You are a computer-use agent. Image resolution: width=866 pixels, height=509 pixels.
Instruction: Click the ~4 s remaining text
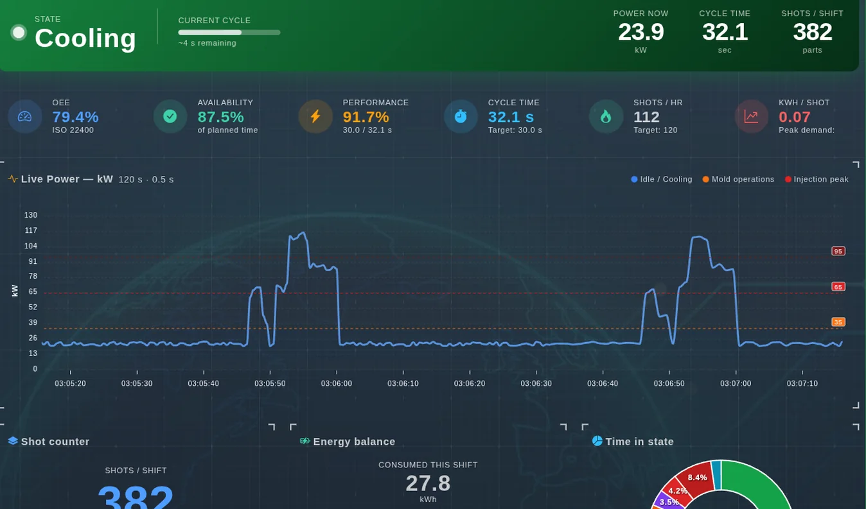point(207,43)
